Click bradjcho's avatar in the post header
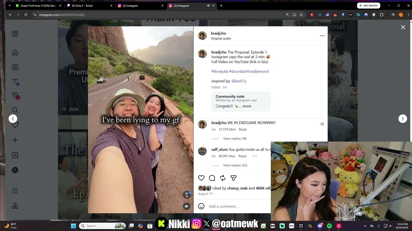The height and width of the screenshot is (231, 412). click(202, 36)
